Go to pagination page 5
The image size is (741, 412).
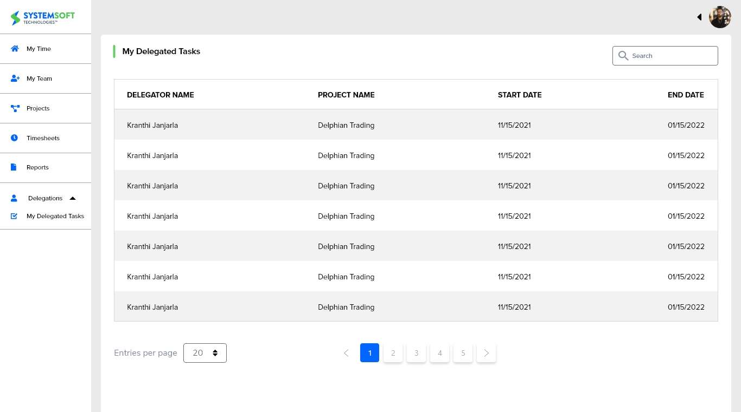(x=463, y=353)
